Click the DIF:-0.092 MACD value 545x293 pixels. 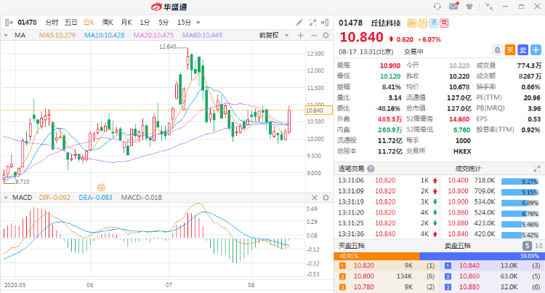[54, 198]
